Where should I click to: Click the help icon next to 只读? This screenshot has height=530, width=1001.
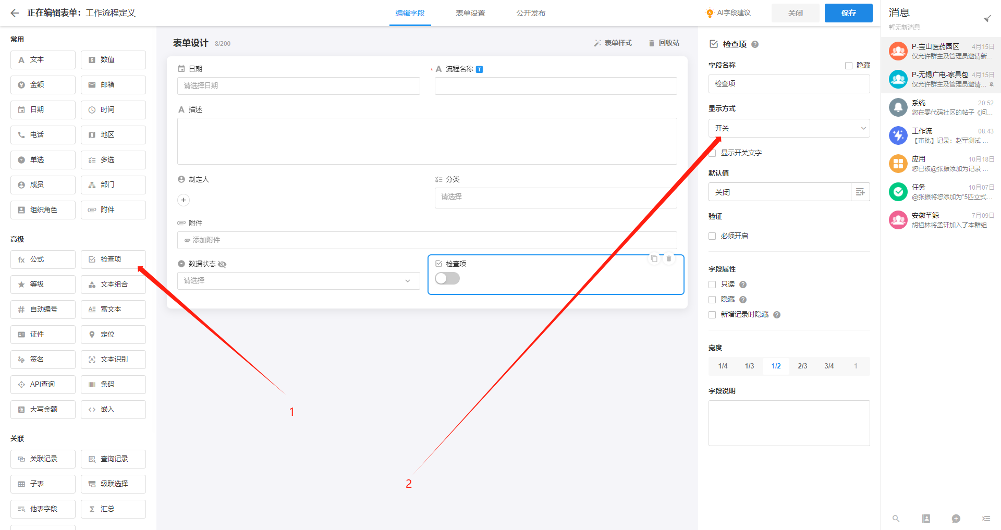point(743,285)
